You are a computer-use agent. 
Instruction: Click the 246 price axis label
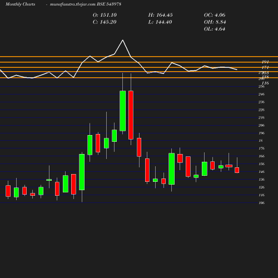[x=261, y=95]
